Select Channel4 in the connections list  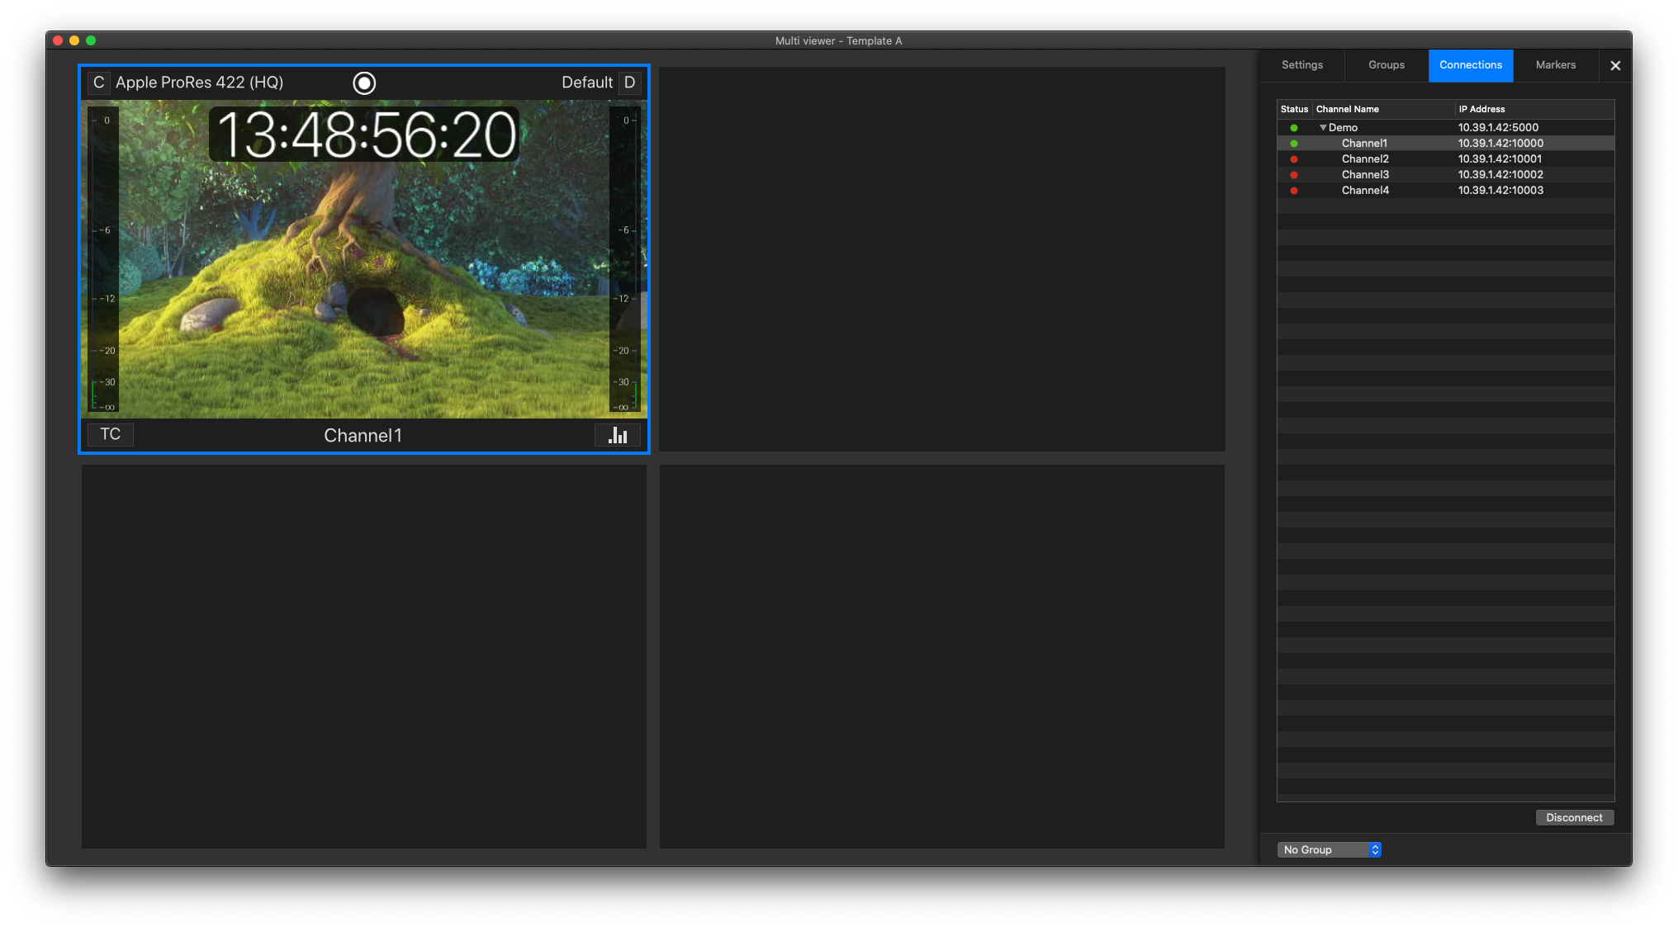click(1445, 191)
